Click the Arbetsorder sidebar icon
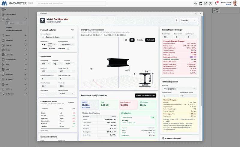 click(x=3, y=55)
